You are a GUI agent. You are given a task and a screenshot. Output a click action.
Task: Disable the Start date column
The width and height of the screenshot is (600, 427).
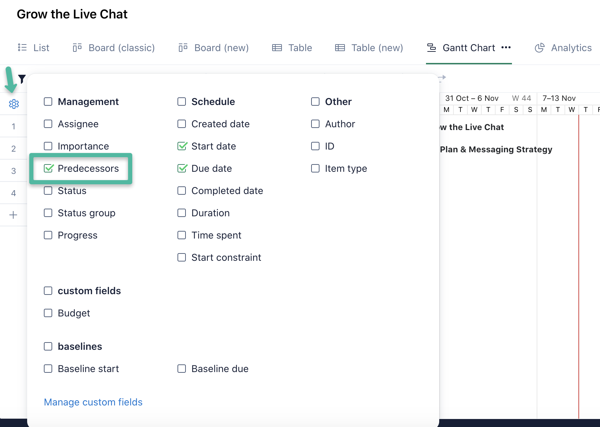click(182, 146)
